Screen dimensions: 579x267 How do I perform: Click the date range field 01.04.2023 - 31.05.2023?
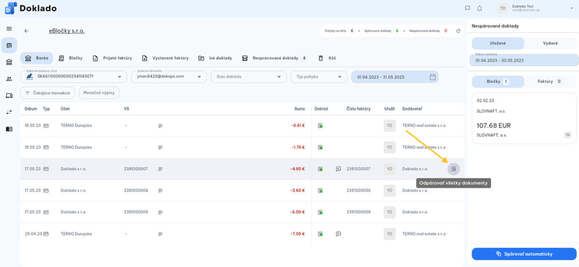pyautogui.click(x=395, y=77)
